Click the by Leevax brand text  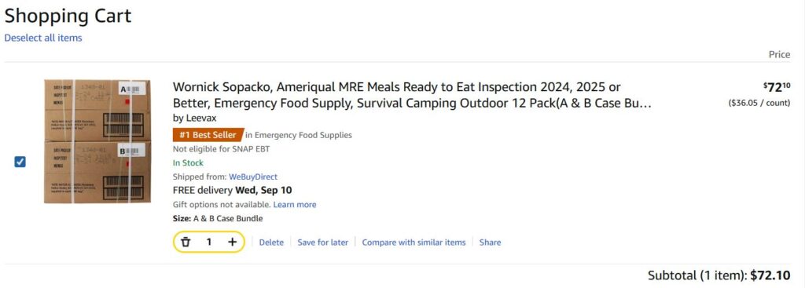tap(195, 118)
